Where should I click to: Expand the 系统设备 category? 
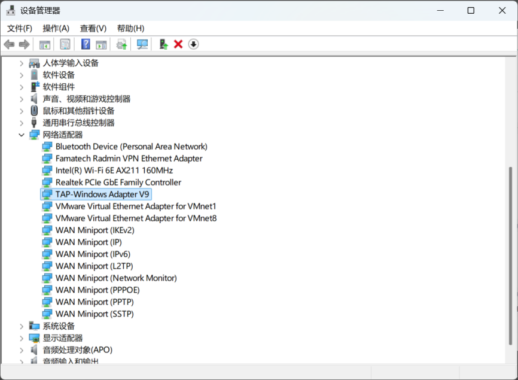coord(22,326)
